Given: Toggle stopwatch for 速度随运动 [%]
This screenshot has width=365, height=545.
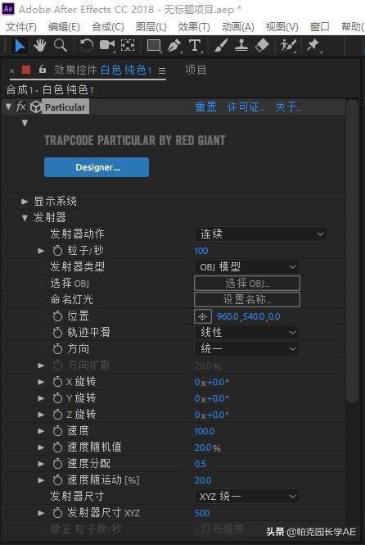Looking at the screenshot, I should pos(57,480).
